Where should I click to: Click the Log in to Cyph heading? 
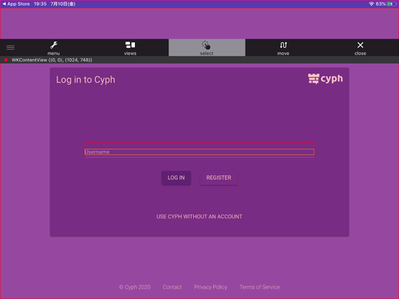(85, 80)
